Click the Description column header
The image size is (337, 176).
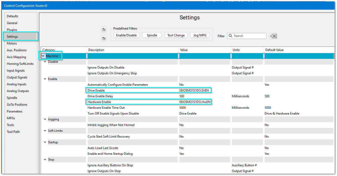(x=96, y=50)
